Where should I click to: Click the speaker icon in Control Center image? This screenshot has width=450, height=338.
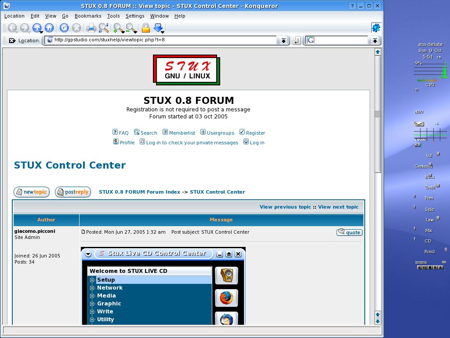click(x=226, y=276)
